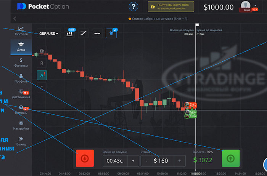267x176 pixels.
Task: Select the Демо sidebar item
Action: tap(21, 47)
